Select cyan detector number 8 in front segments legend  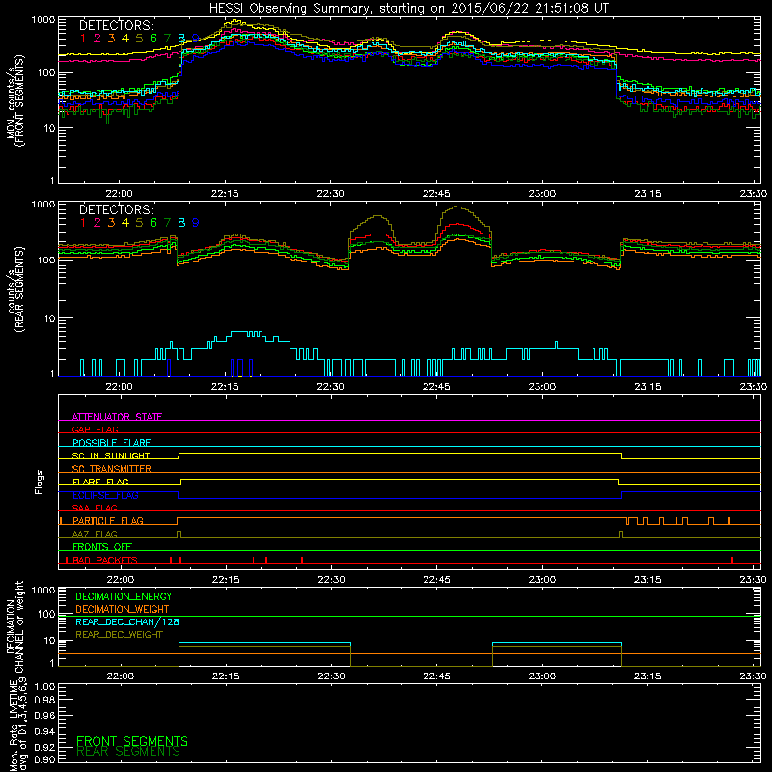pyautogui.click(x=181, y=38)
